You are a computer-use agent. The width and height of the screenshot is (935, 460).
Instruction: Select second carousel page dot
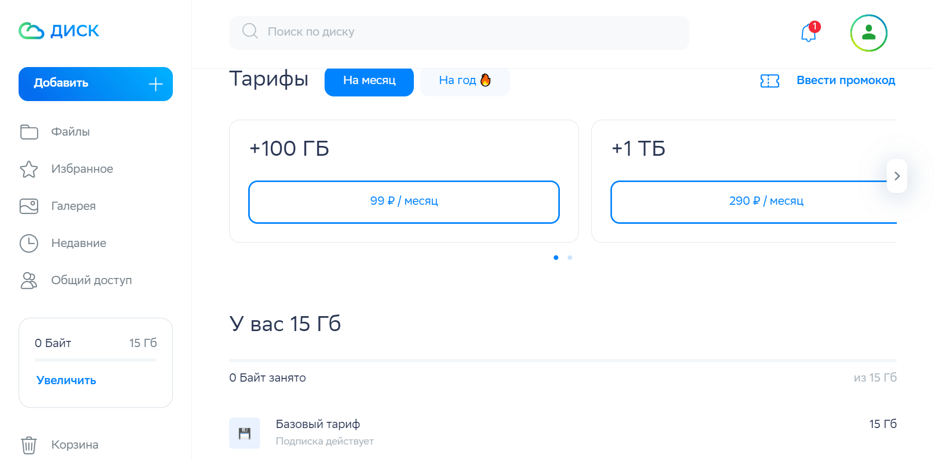[x=570, y=257]
